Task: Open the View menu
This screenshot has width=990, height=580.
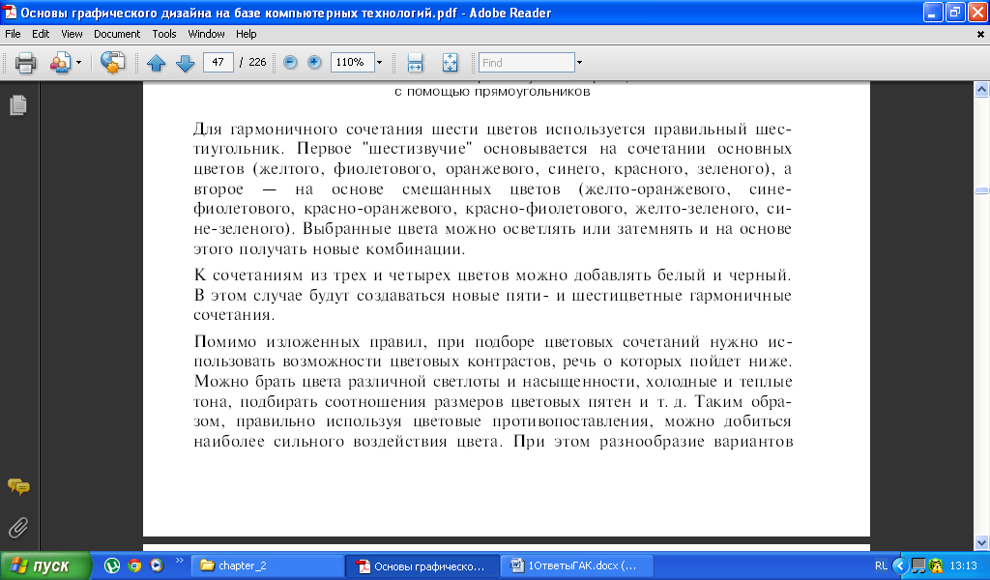Action: pyautogui.click(x=72, y=34)
